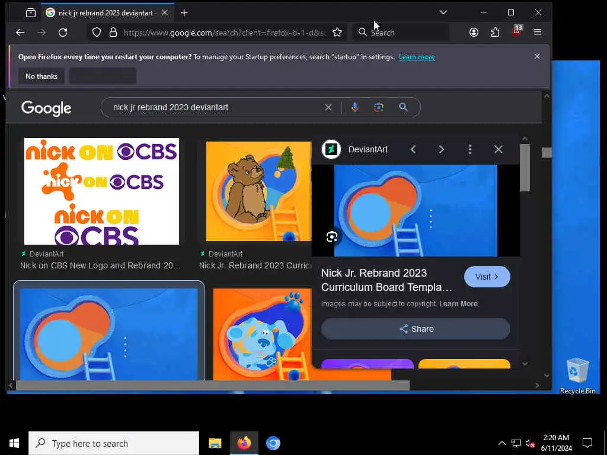This screenshot has height=455, width=607.
Task: Show previous image in preview panel
Action: 413,149
